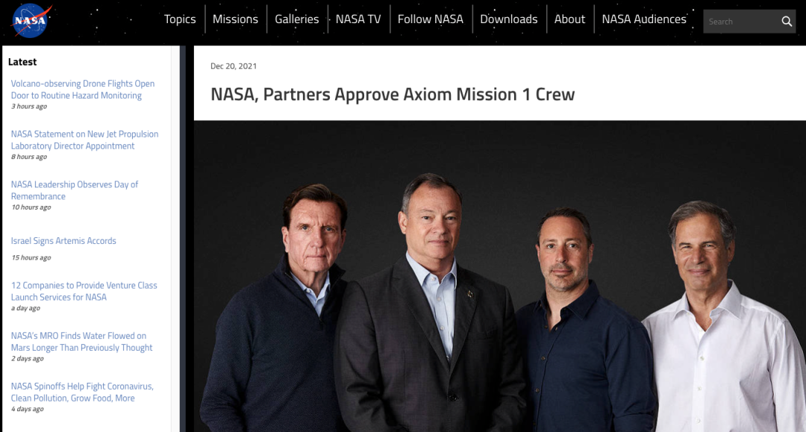Open the Galleries menu

[x=296, y=19]
